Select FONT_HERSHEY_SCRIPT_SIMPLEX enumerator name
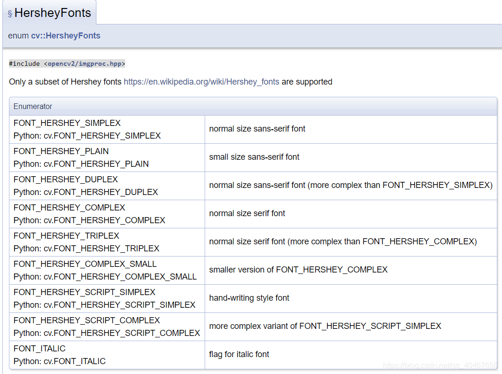 (84, 292)
